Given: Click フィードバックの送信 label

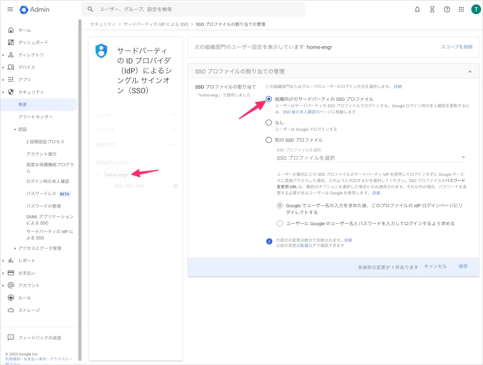Looking at the screenshot, I should pyautogui.click(x=40, y=338).
